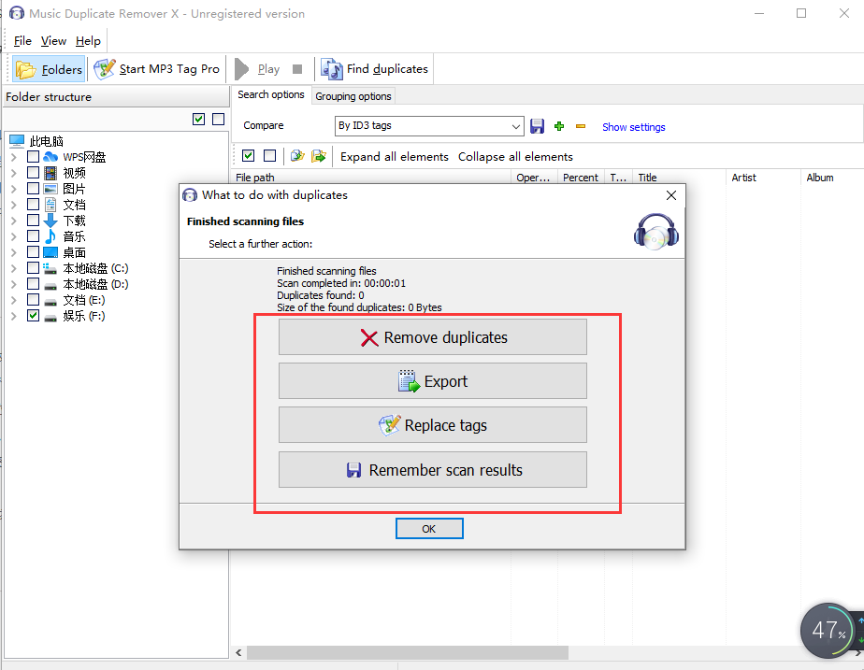Save compare preset with floppy disk icon

click(538, 126)
